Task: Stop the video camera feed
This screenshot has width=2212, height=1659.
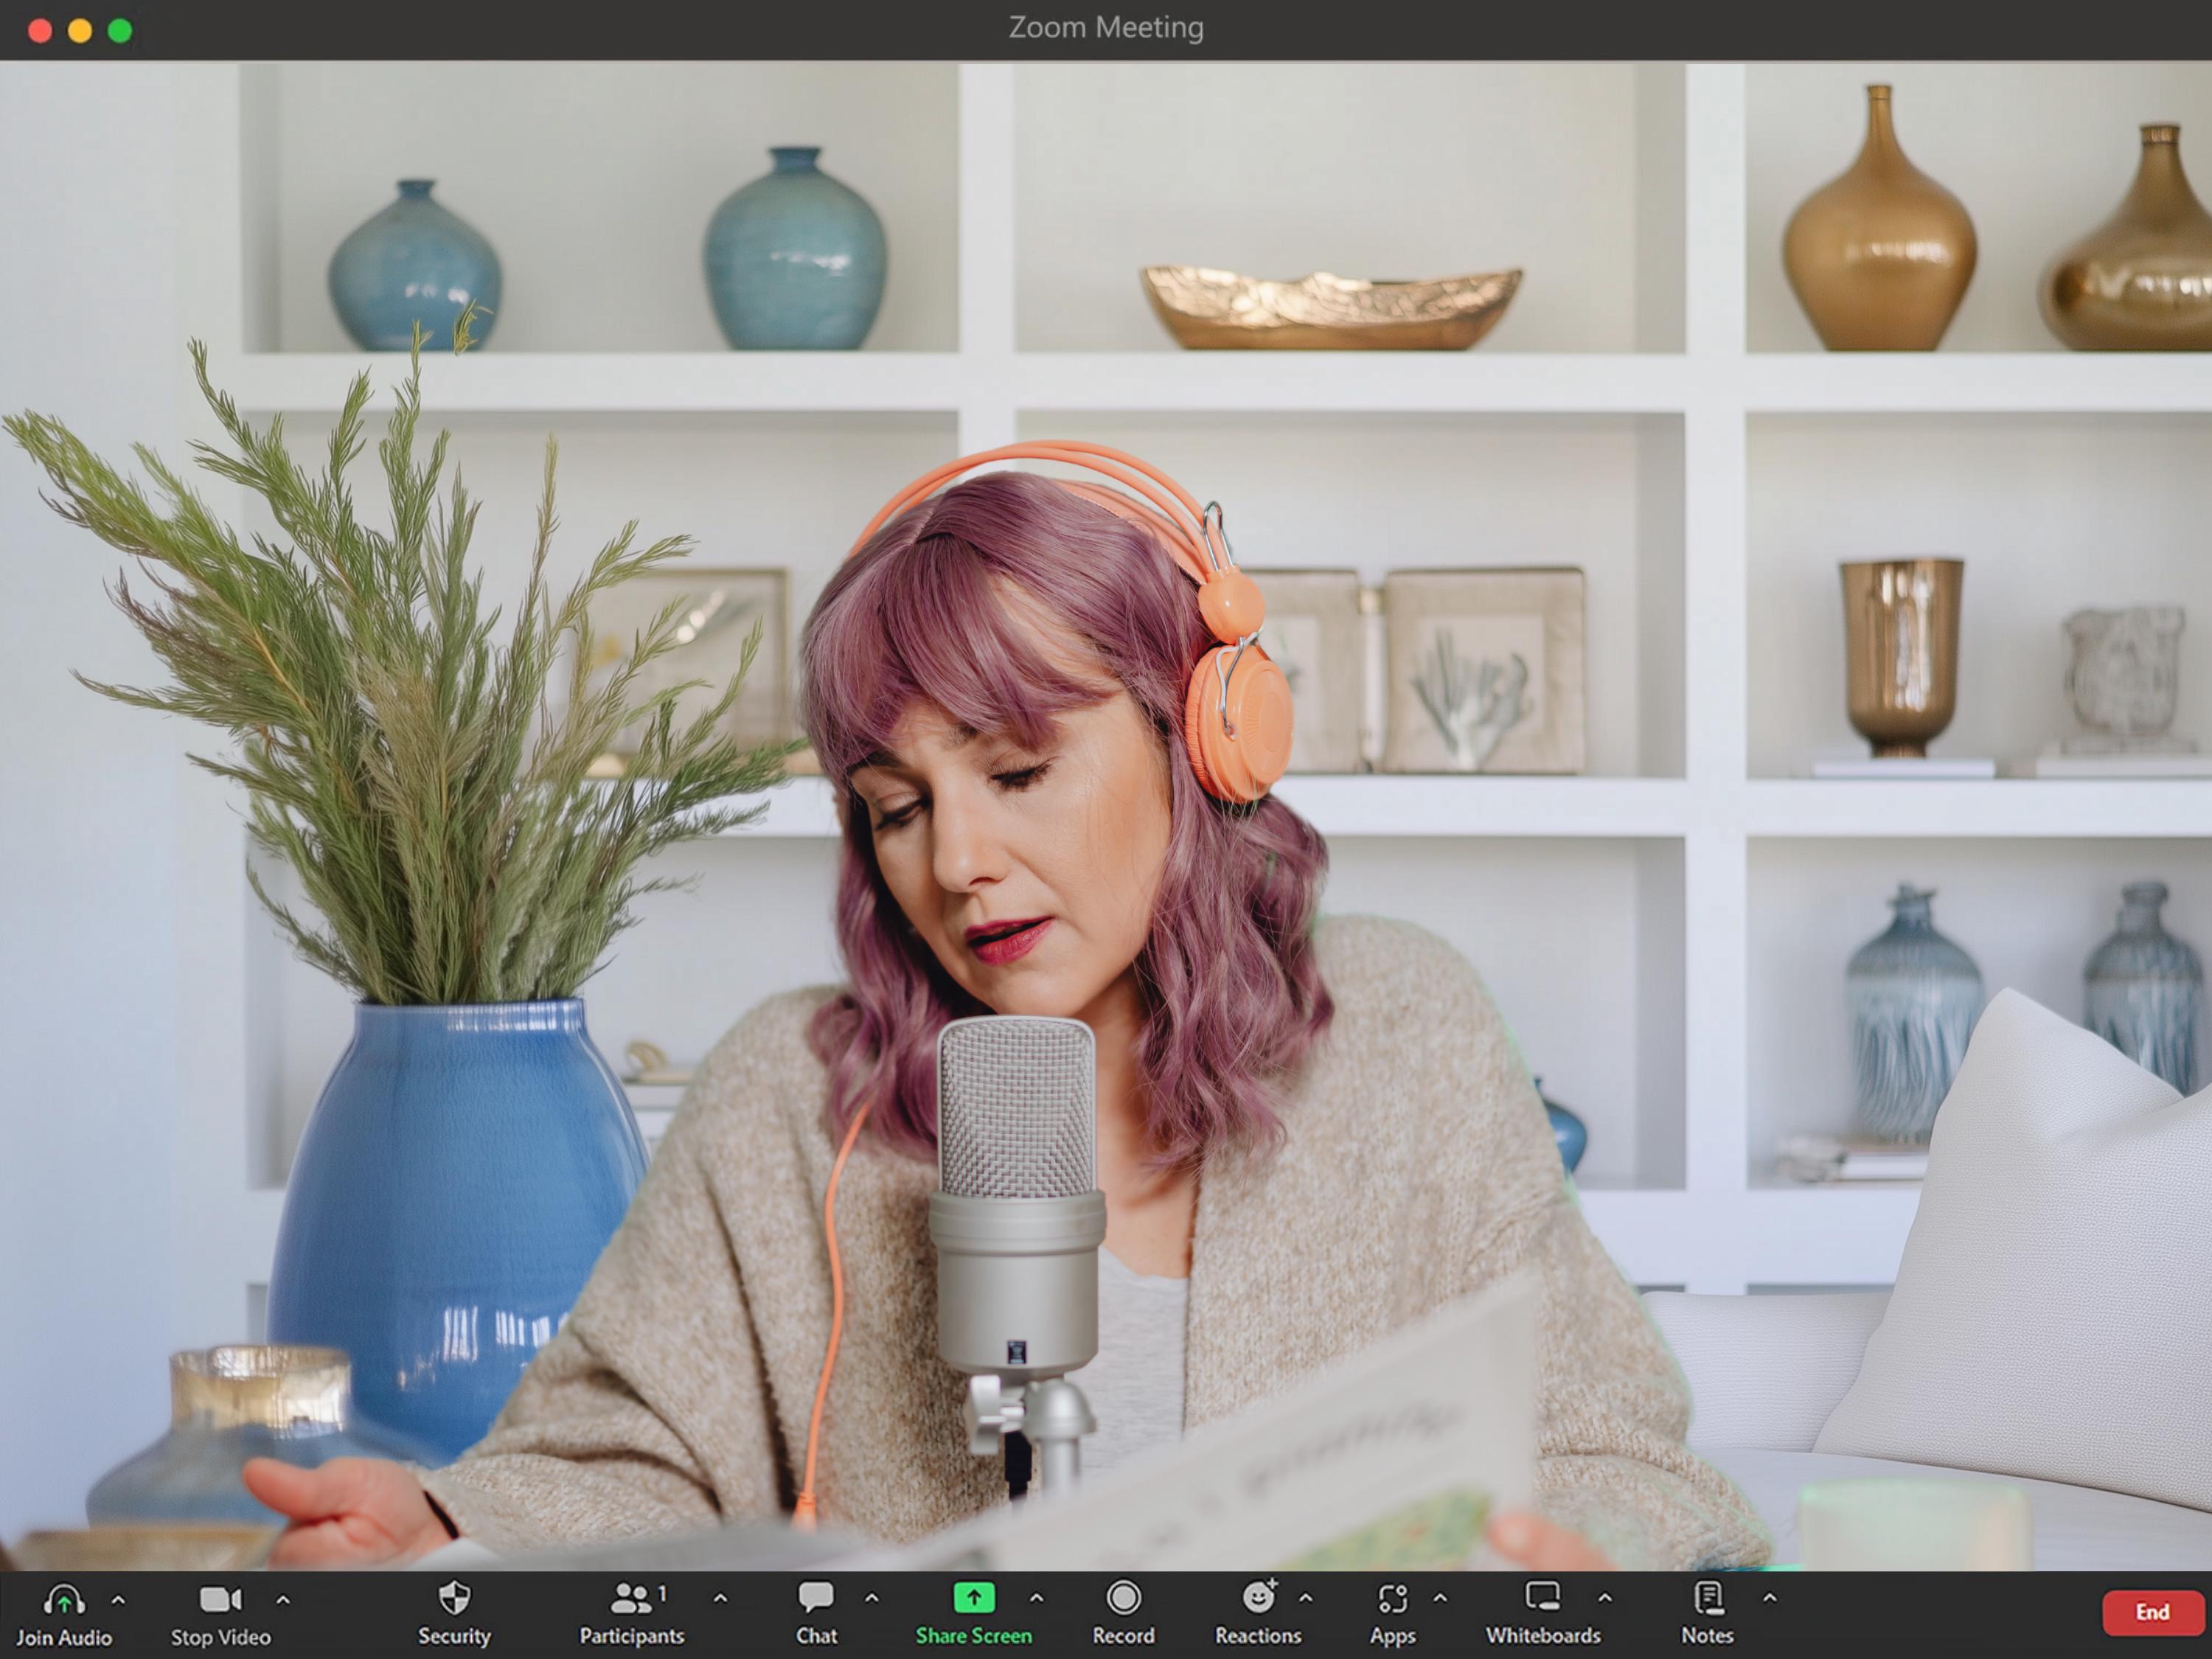Action: point(220,1615)
